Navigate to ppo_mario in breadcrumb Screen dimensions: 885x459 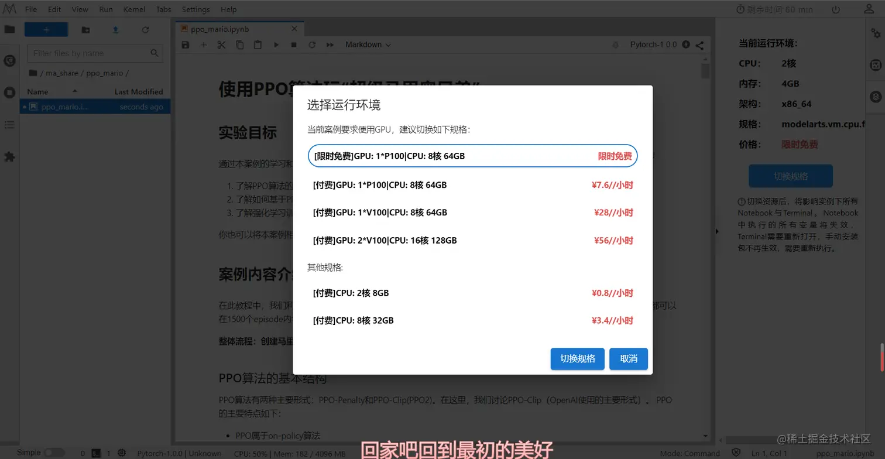pyautogui.click(x=105, y=73)
